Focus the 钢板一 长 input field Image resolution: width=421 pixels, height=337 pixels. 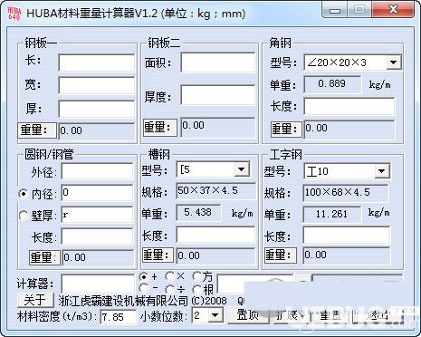97,63
